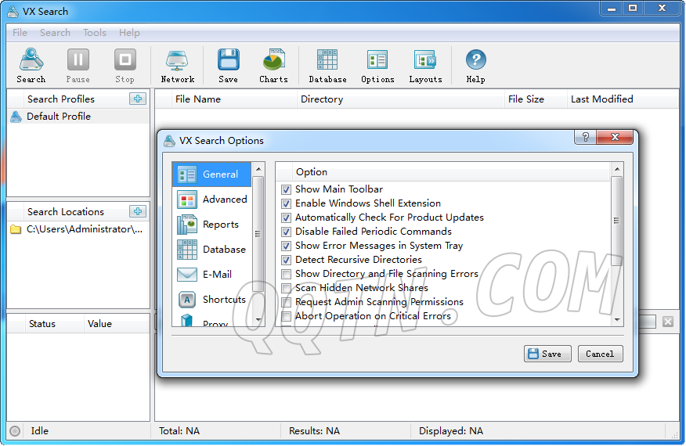Select the Reports options category
This screenshot has height=446, width=686.
click(212, 225)
